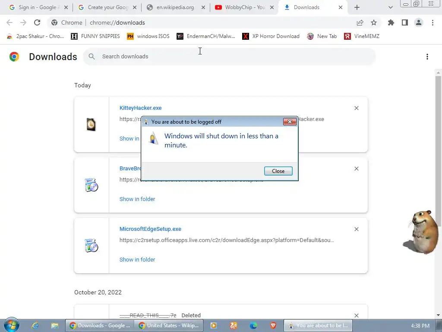Click the 4:38 PM taskbar clock
This screenshot has width=442, height=332.
tap(420, 326)
